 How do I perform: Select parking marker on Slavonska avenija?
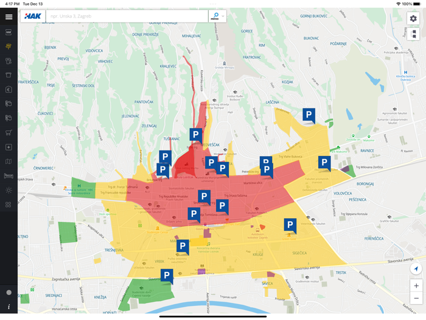click(167, 276)
